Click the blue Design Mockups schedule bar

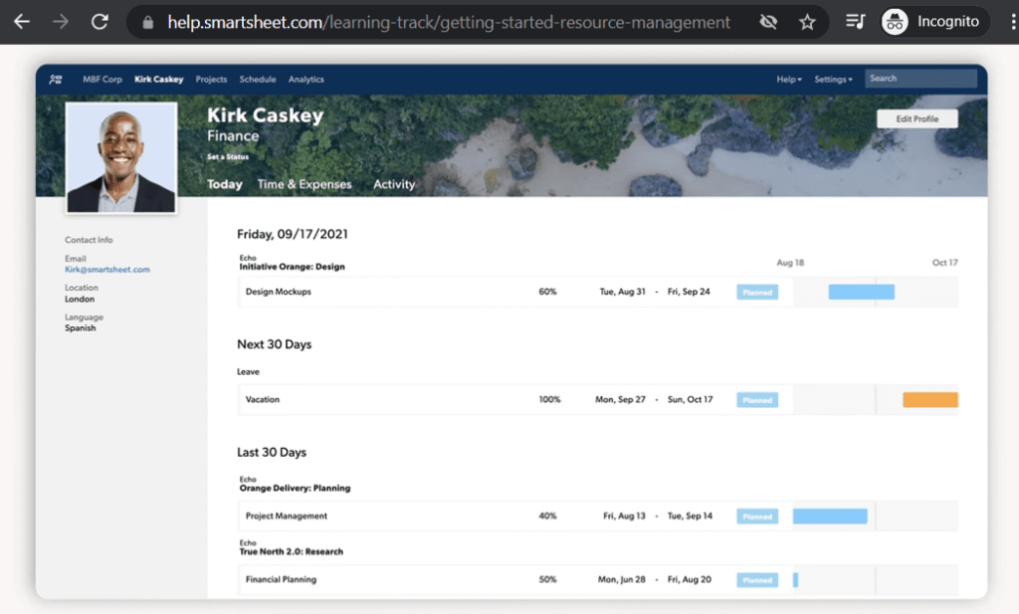tap(858, 292)
